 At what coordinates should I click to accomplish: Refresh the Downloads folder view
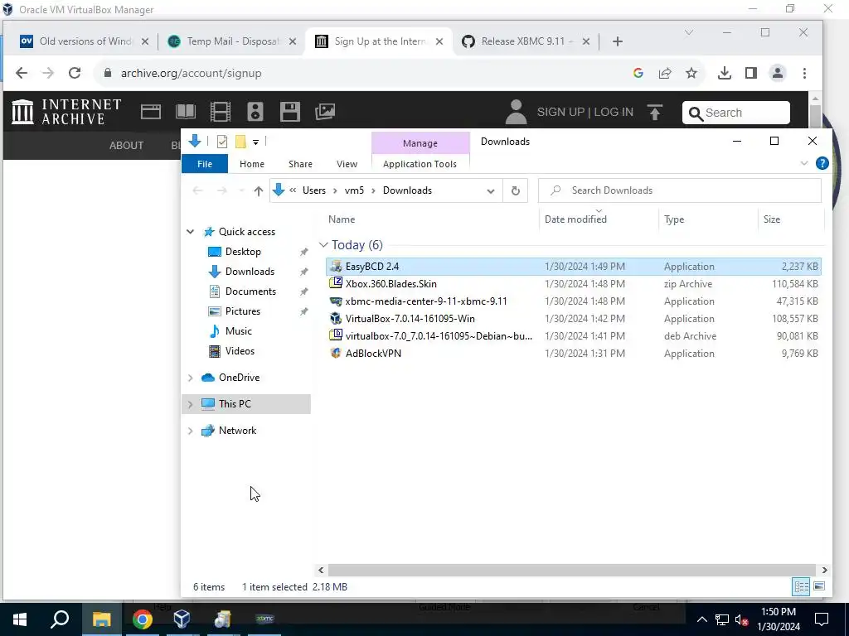pyautogui.click(x=516, y=190)
